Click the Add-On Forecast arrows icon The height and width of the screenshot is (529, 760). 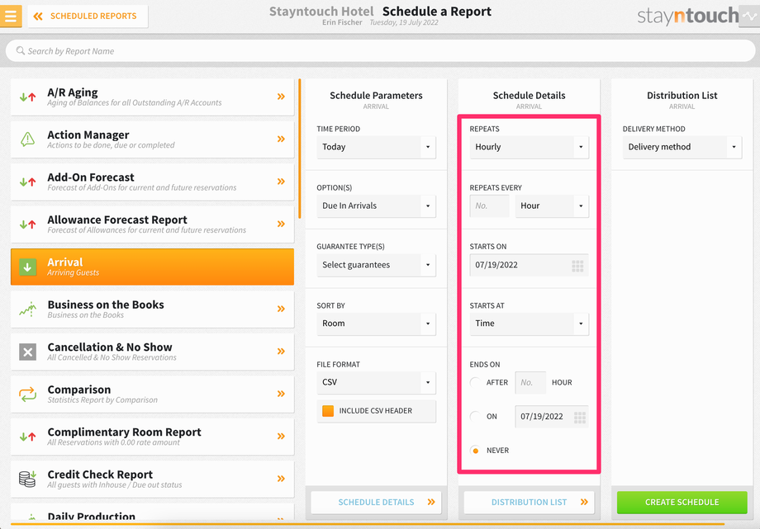click(27, 182)
